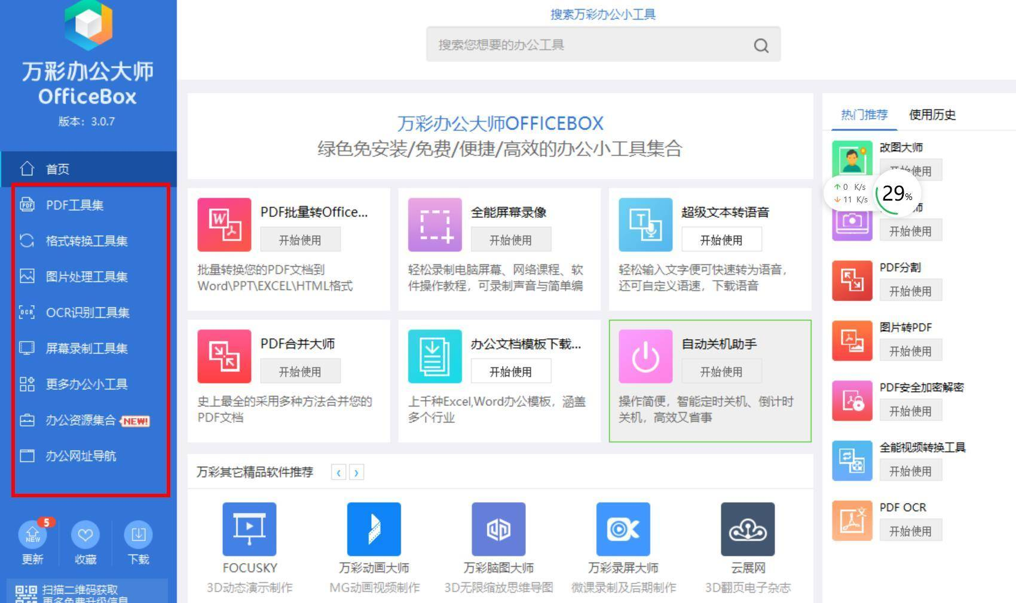Open the 超级文本转语音 tool icon
The width and height of the screenshot is (1016, 603).
pyautogui.click(x=645, y=225)
